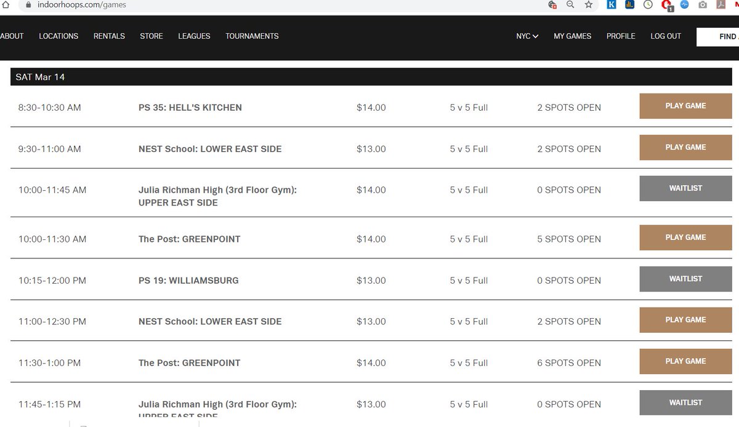
Task: Click 6 SPOTS OPEN for The Post 11:30
Action: (x=569, y=362)
